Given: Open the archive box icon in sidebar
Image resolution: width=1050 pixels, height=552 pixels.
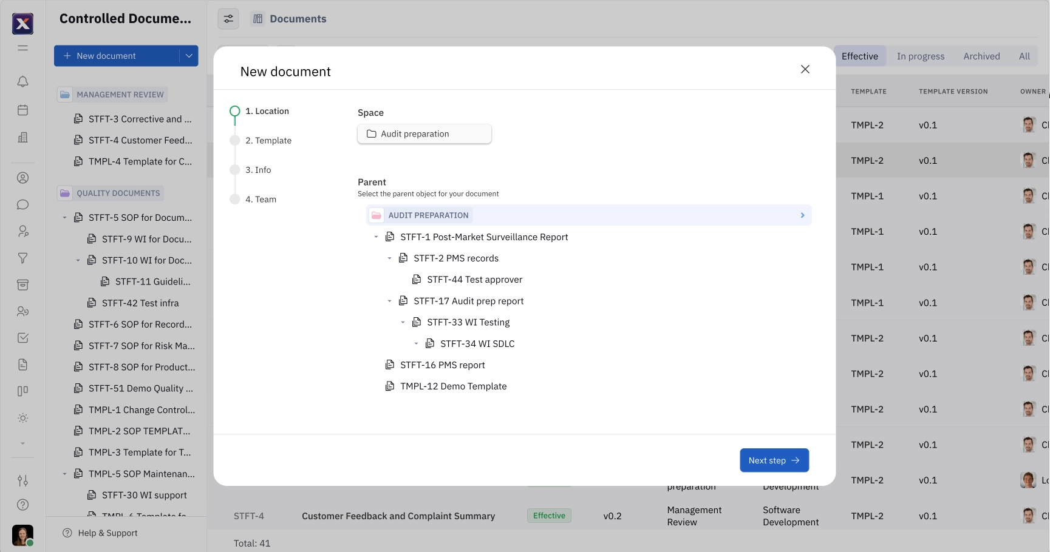Looking at the screenshot, I should point(22,284).
